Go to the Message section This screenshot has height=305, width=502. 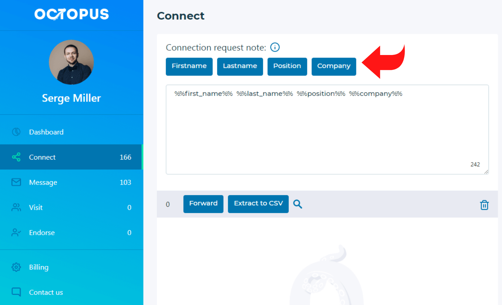(x=72, y=182)
